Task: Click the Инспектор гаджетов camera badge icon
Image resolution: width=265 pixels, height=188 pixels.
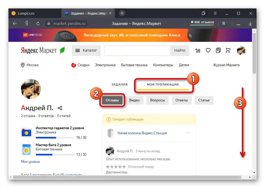Action: (x=26, y=133)
